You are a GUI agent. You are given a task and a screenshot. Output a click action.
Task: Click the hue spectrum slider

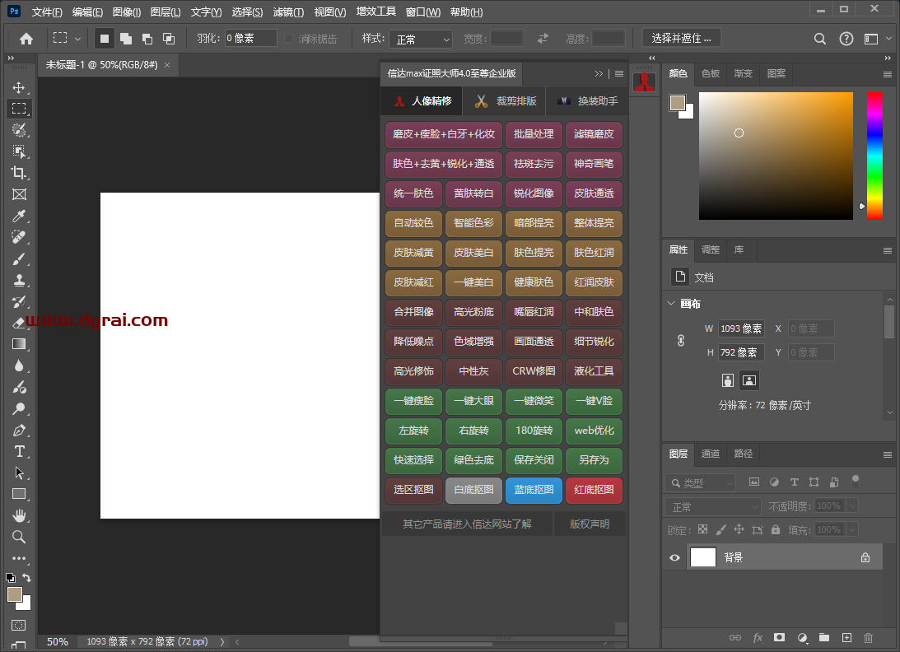pos(874,156)
